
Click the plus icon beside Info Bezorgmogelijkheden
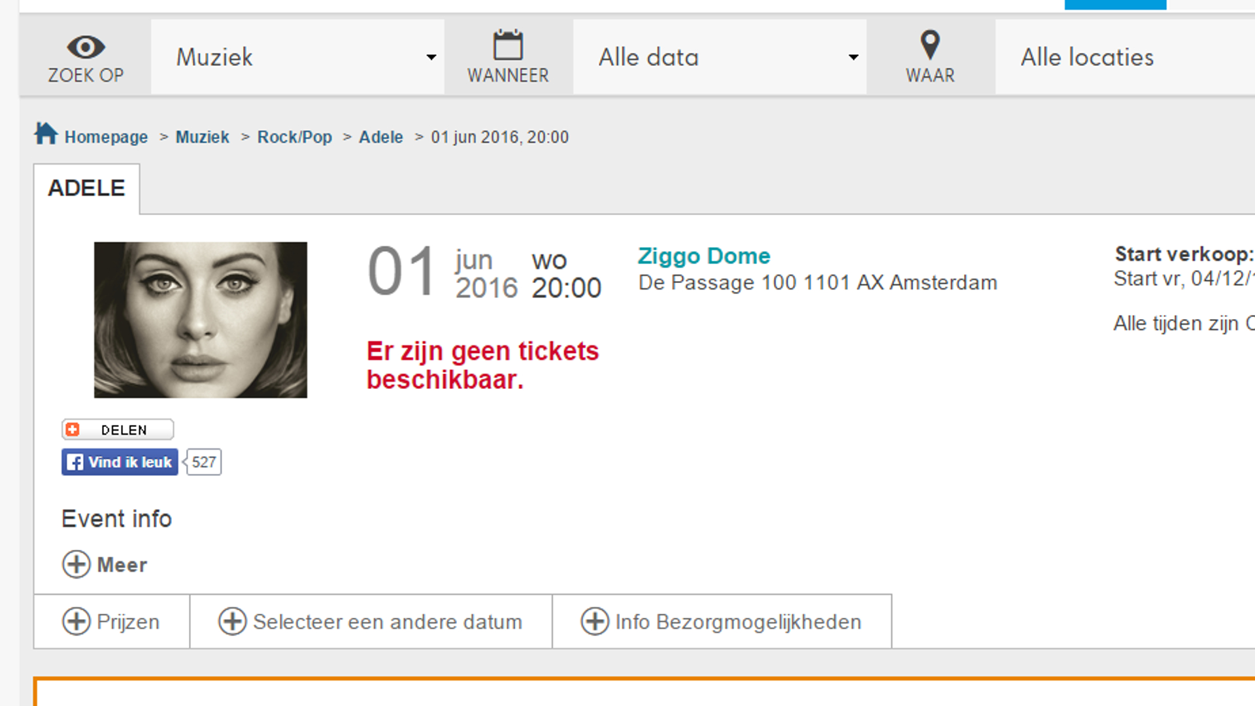click(595, 622)
